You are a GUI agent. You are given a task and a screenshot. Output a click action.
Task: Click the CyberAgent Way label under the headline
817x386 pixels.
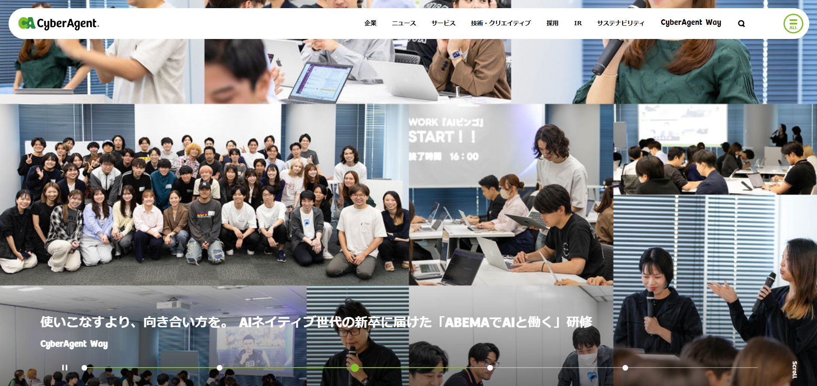(74, 344)
